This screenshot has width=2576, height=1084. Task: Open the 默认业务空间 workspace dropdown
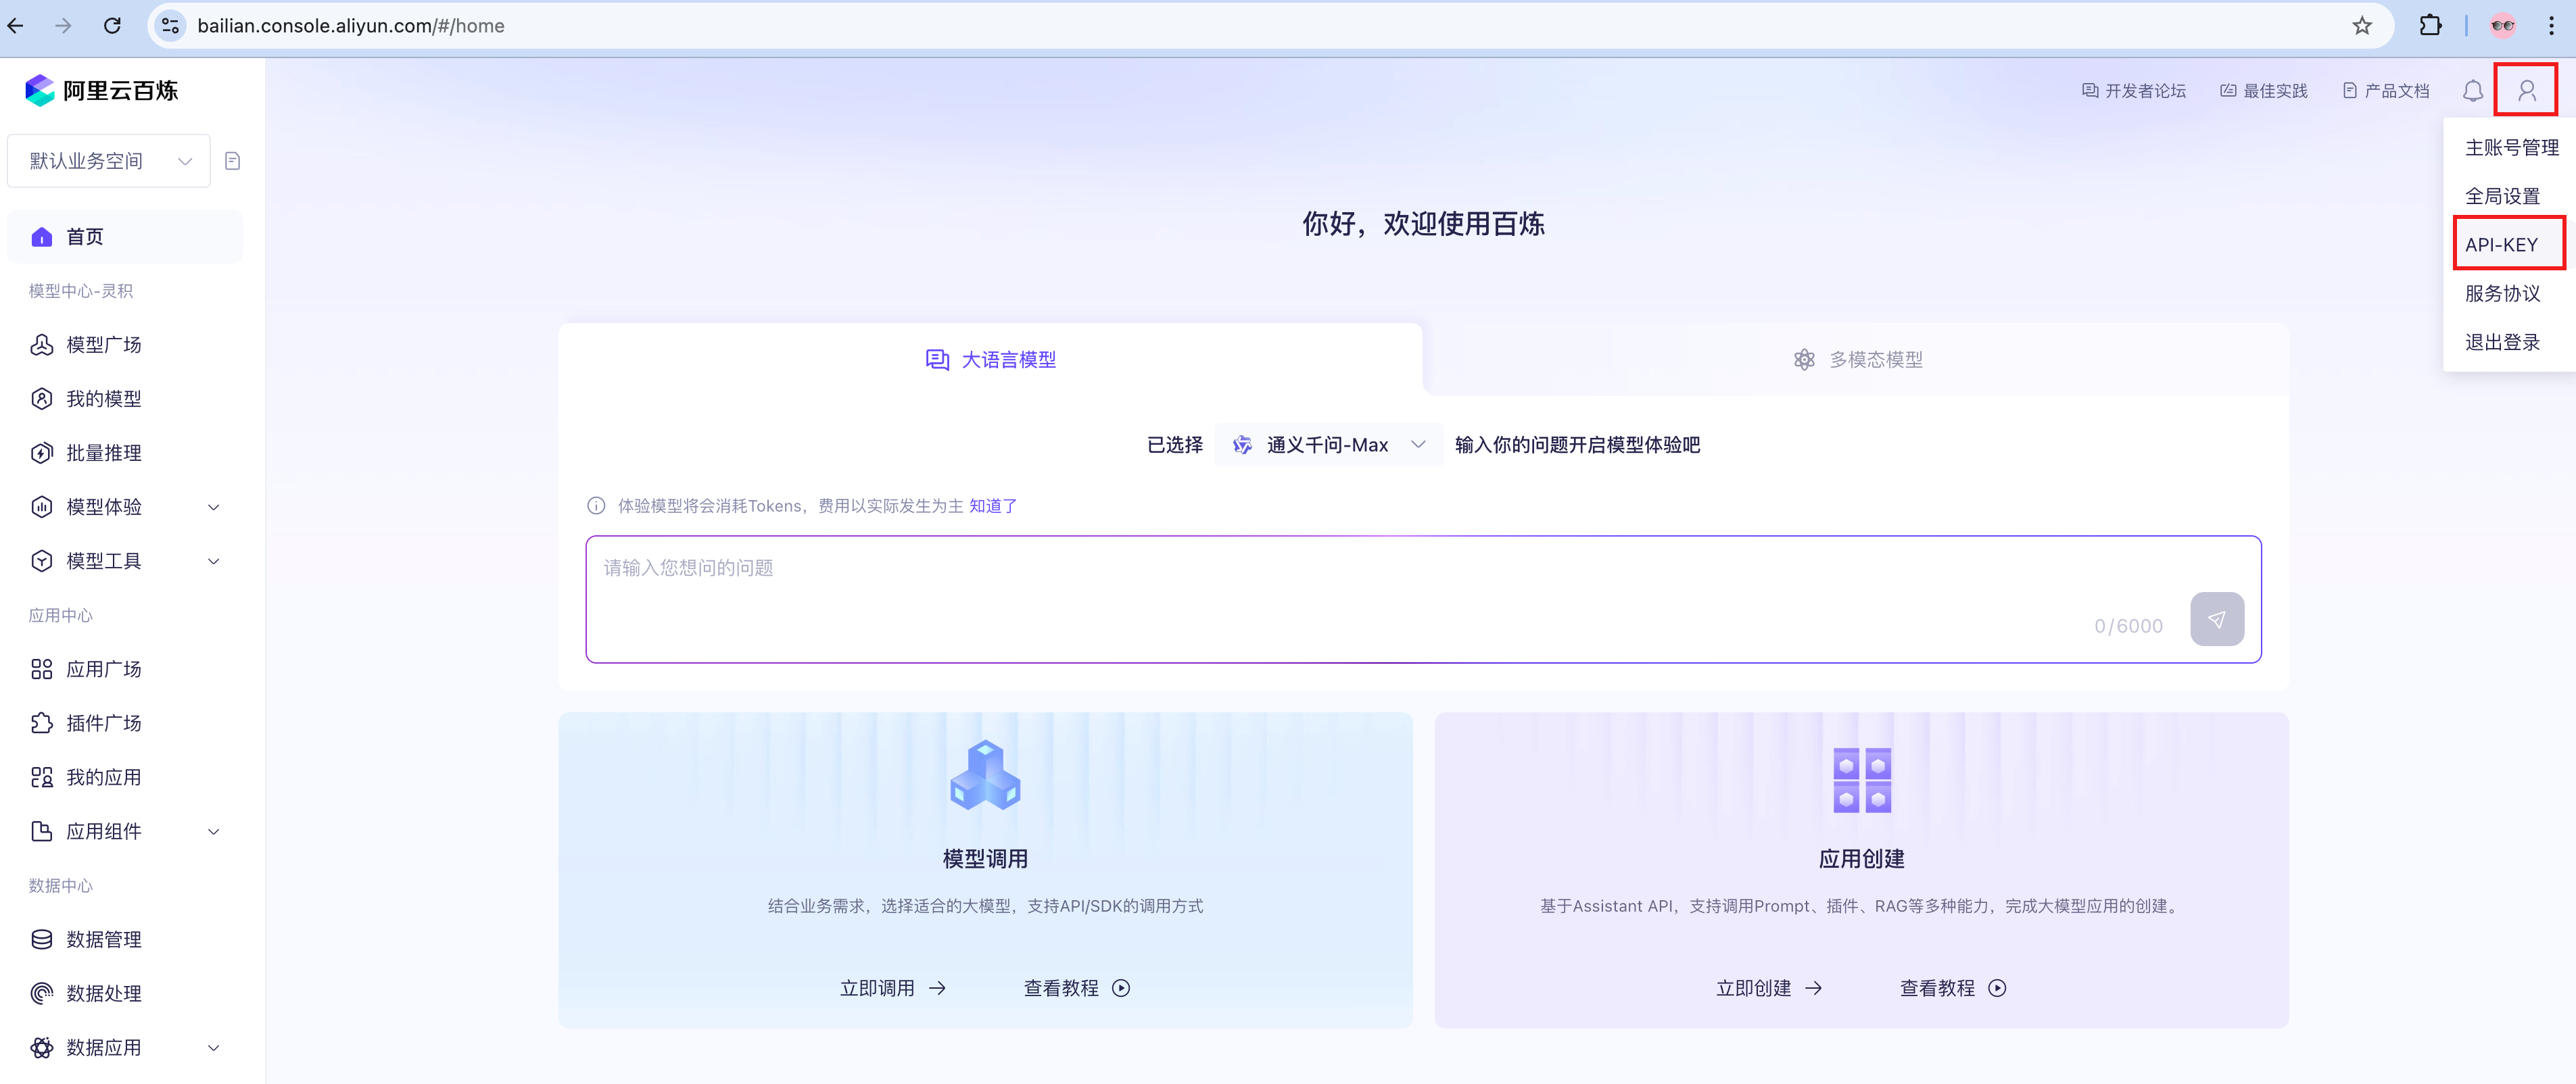(x=108, y=160)
